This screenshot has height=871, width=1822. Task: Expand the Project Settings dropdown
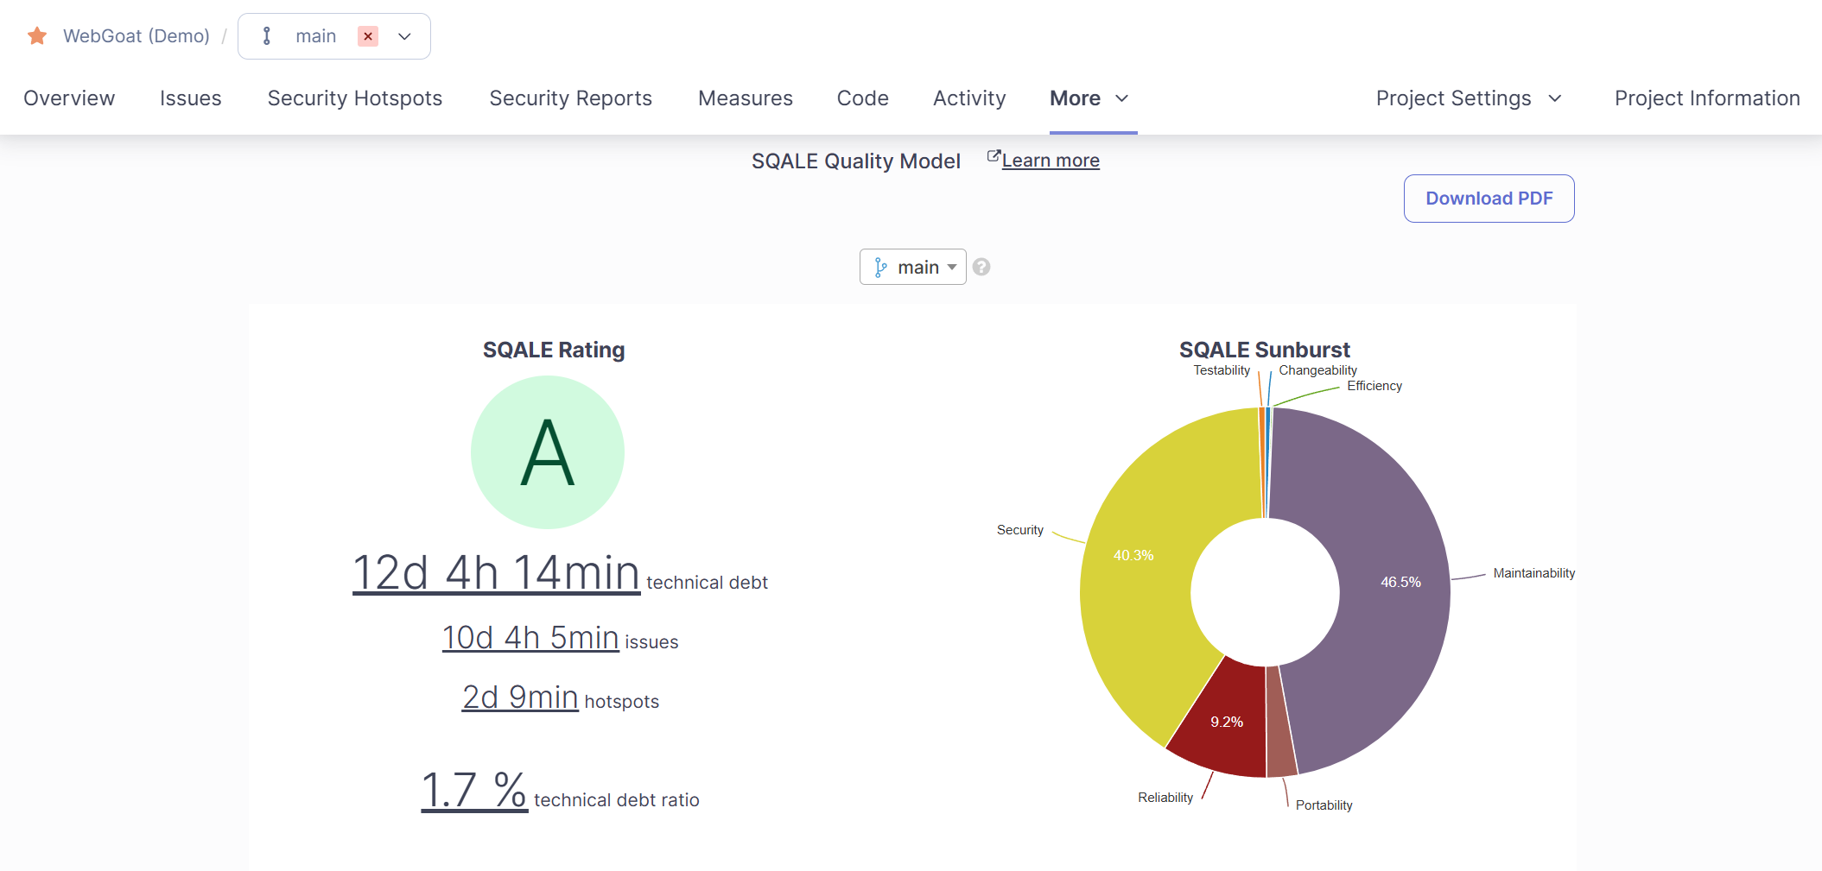[1469, 98]
